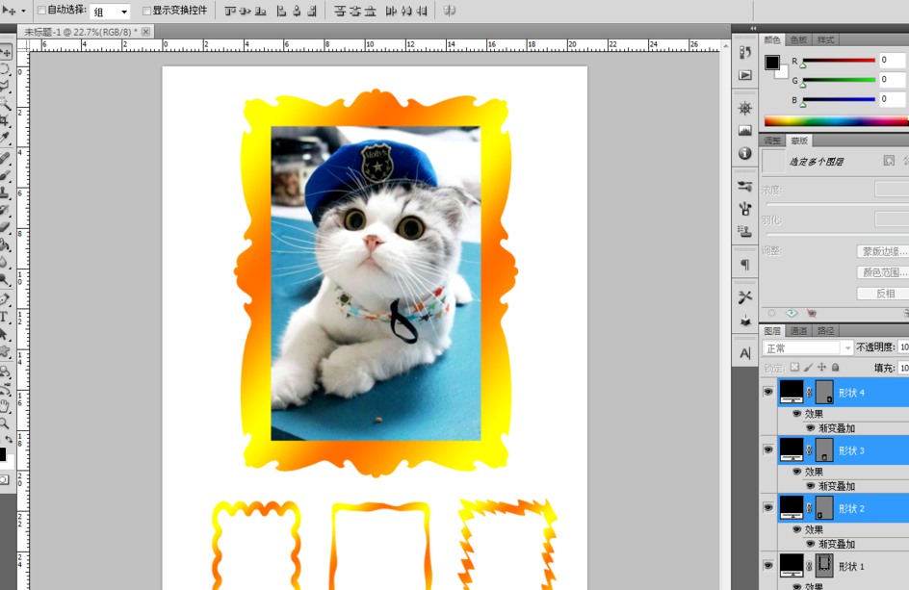Open the Paragraph panel pilcrow icon
The width and height of the screenshot is (909, 590).
coord(745,265)
